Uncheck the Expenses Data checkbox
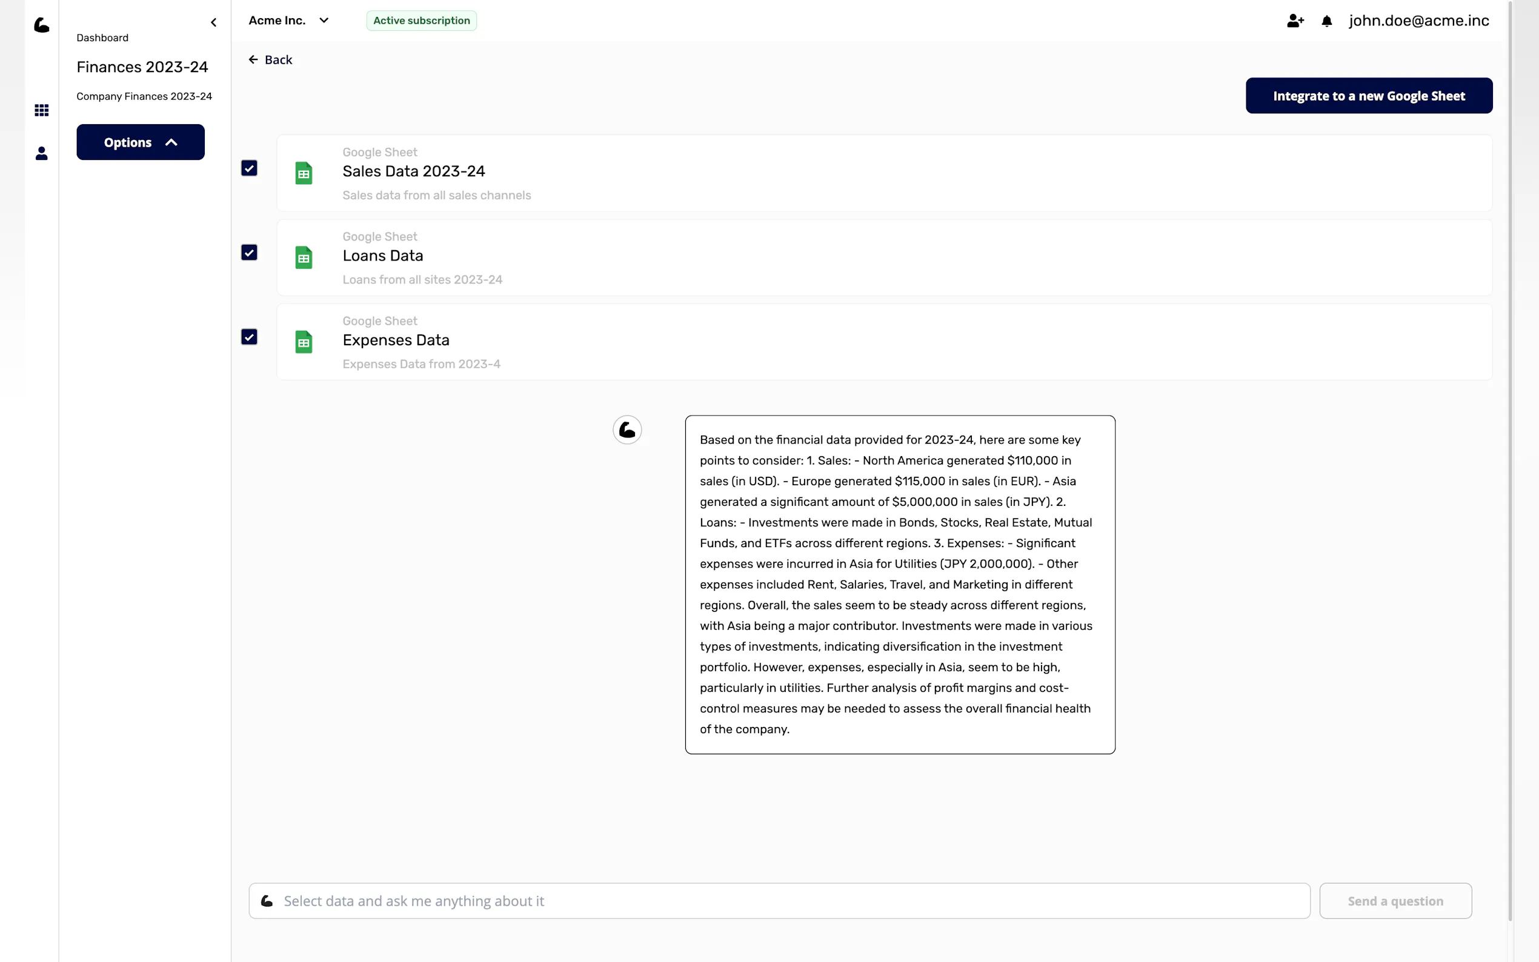1539x962 pixels. 250,337
